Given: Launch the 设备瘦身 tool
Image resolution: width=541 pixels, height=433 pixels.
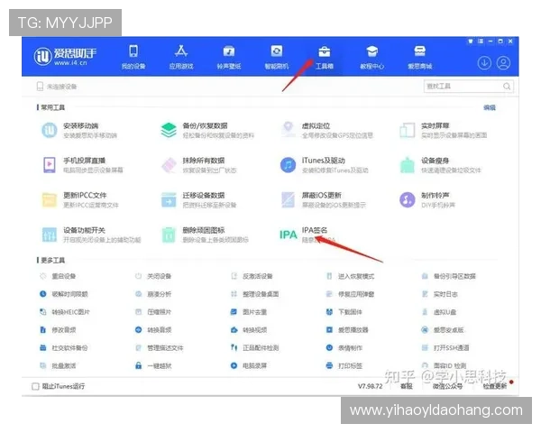Looking at the screenshot, I should [440, 165].
